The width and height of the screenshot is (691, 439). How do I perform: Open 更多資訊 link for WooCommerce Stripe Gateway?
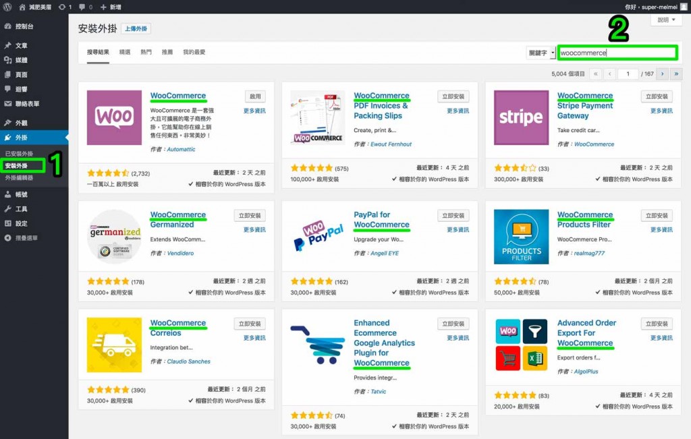(x=661, y=111)
